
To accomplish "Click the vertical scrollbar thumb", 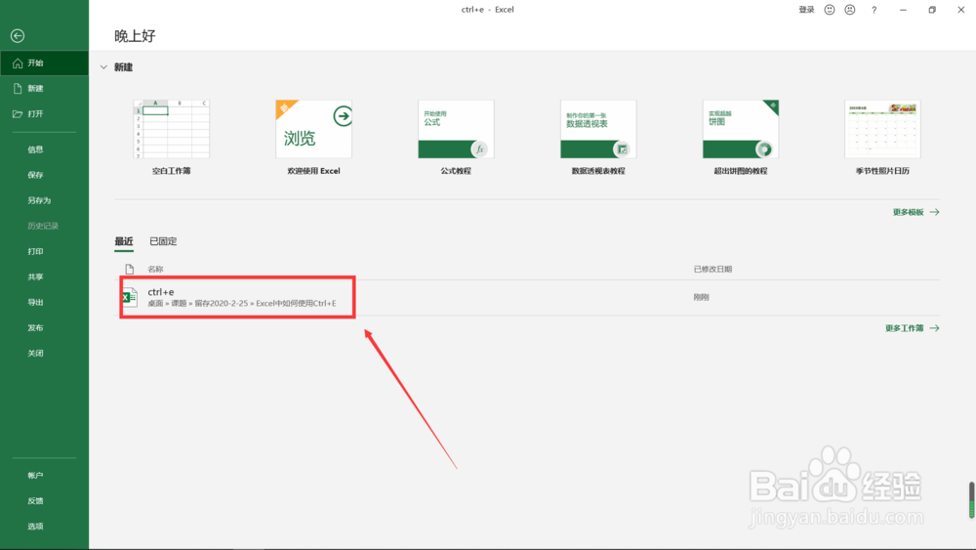I will coord(971,499).
